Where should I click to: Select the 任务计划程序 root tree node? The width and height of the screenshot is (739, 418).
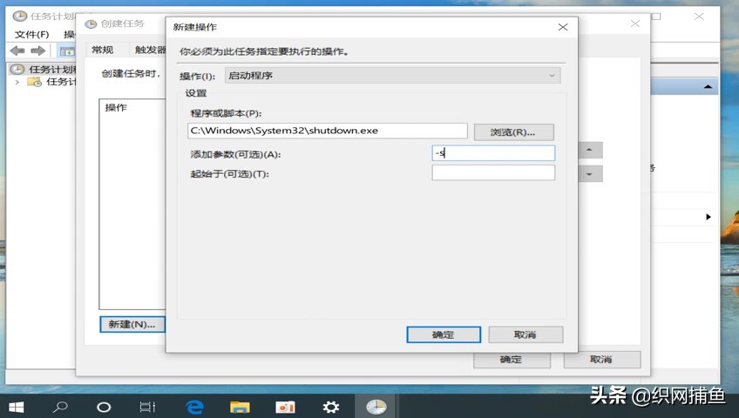point(44,69)
